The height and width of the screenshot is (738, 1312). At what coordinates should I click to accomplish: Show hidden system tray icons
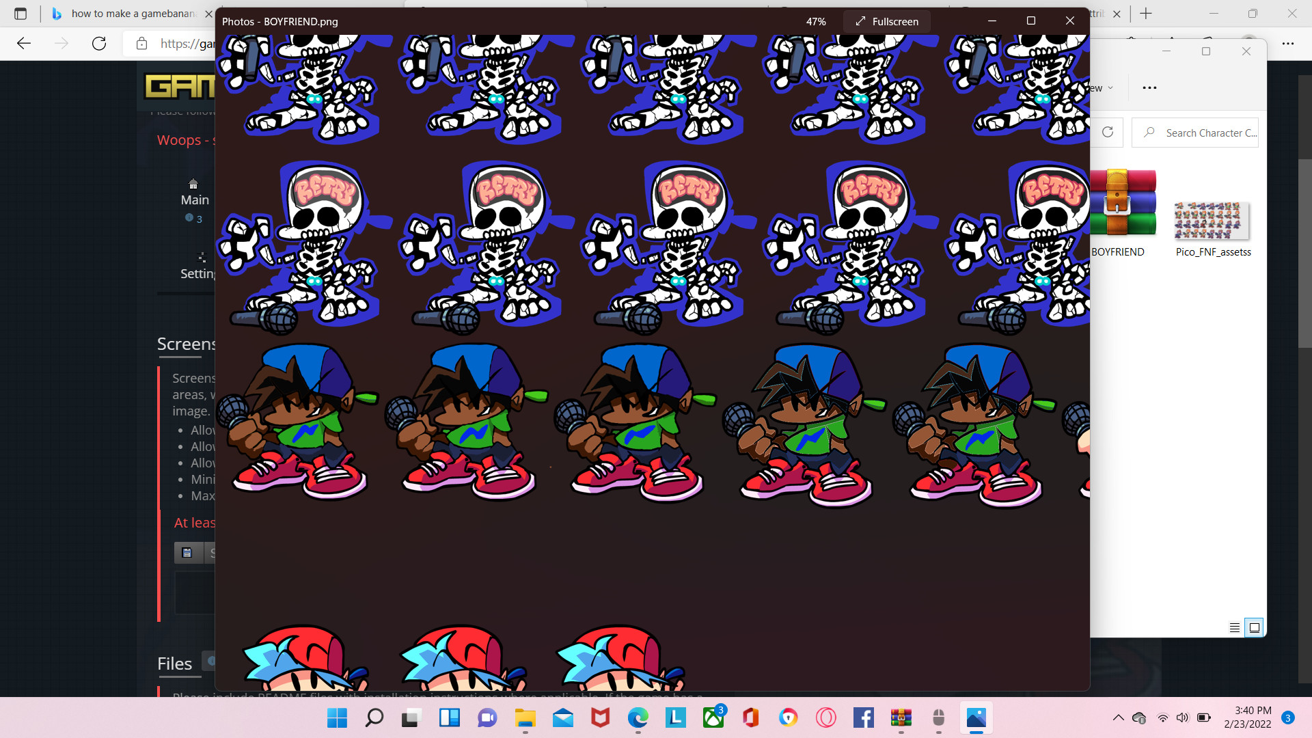(1118, 717)
